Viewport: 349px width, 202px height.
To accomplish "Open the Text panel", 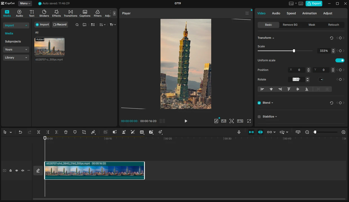I will (32, 13).
